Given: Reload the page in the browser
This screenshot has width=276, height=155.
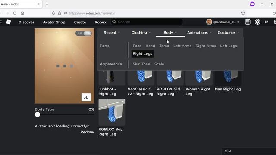Looking at the screenshot, I should click(x=15, y=13).
